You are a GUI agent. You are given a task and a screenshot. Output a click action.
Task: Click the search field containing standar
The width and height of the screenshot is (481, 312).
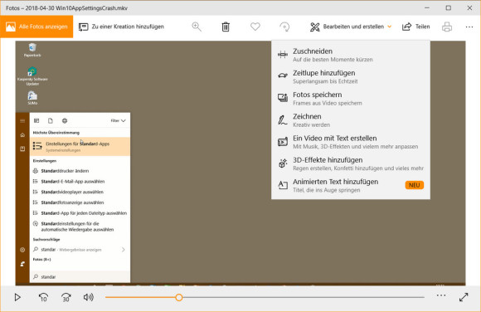tap(80, 276)
